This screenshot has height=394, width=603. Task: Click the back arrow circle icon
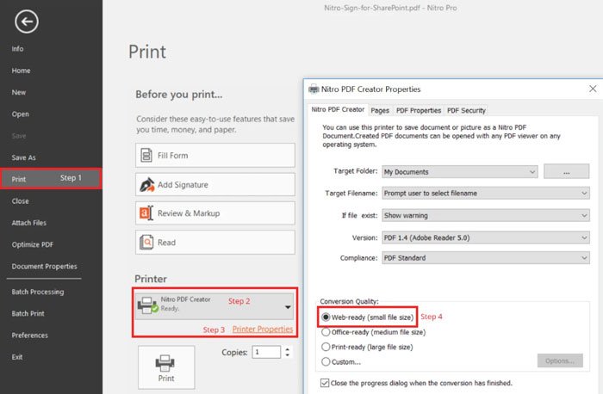27,22
